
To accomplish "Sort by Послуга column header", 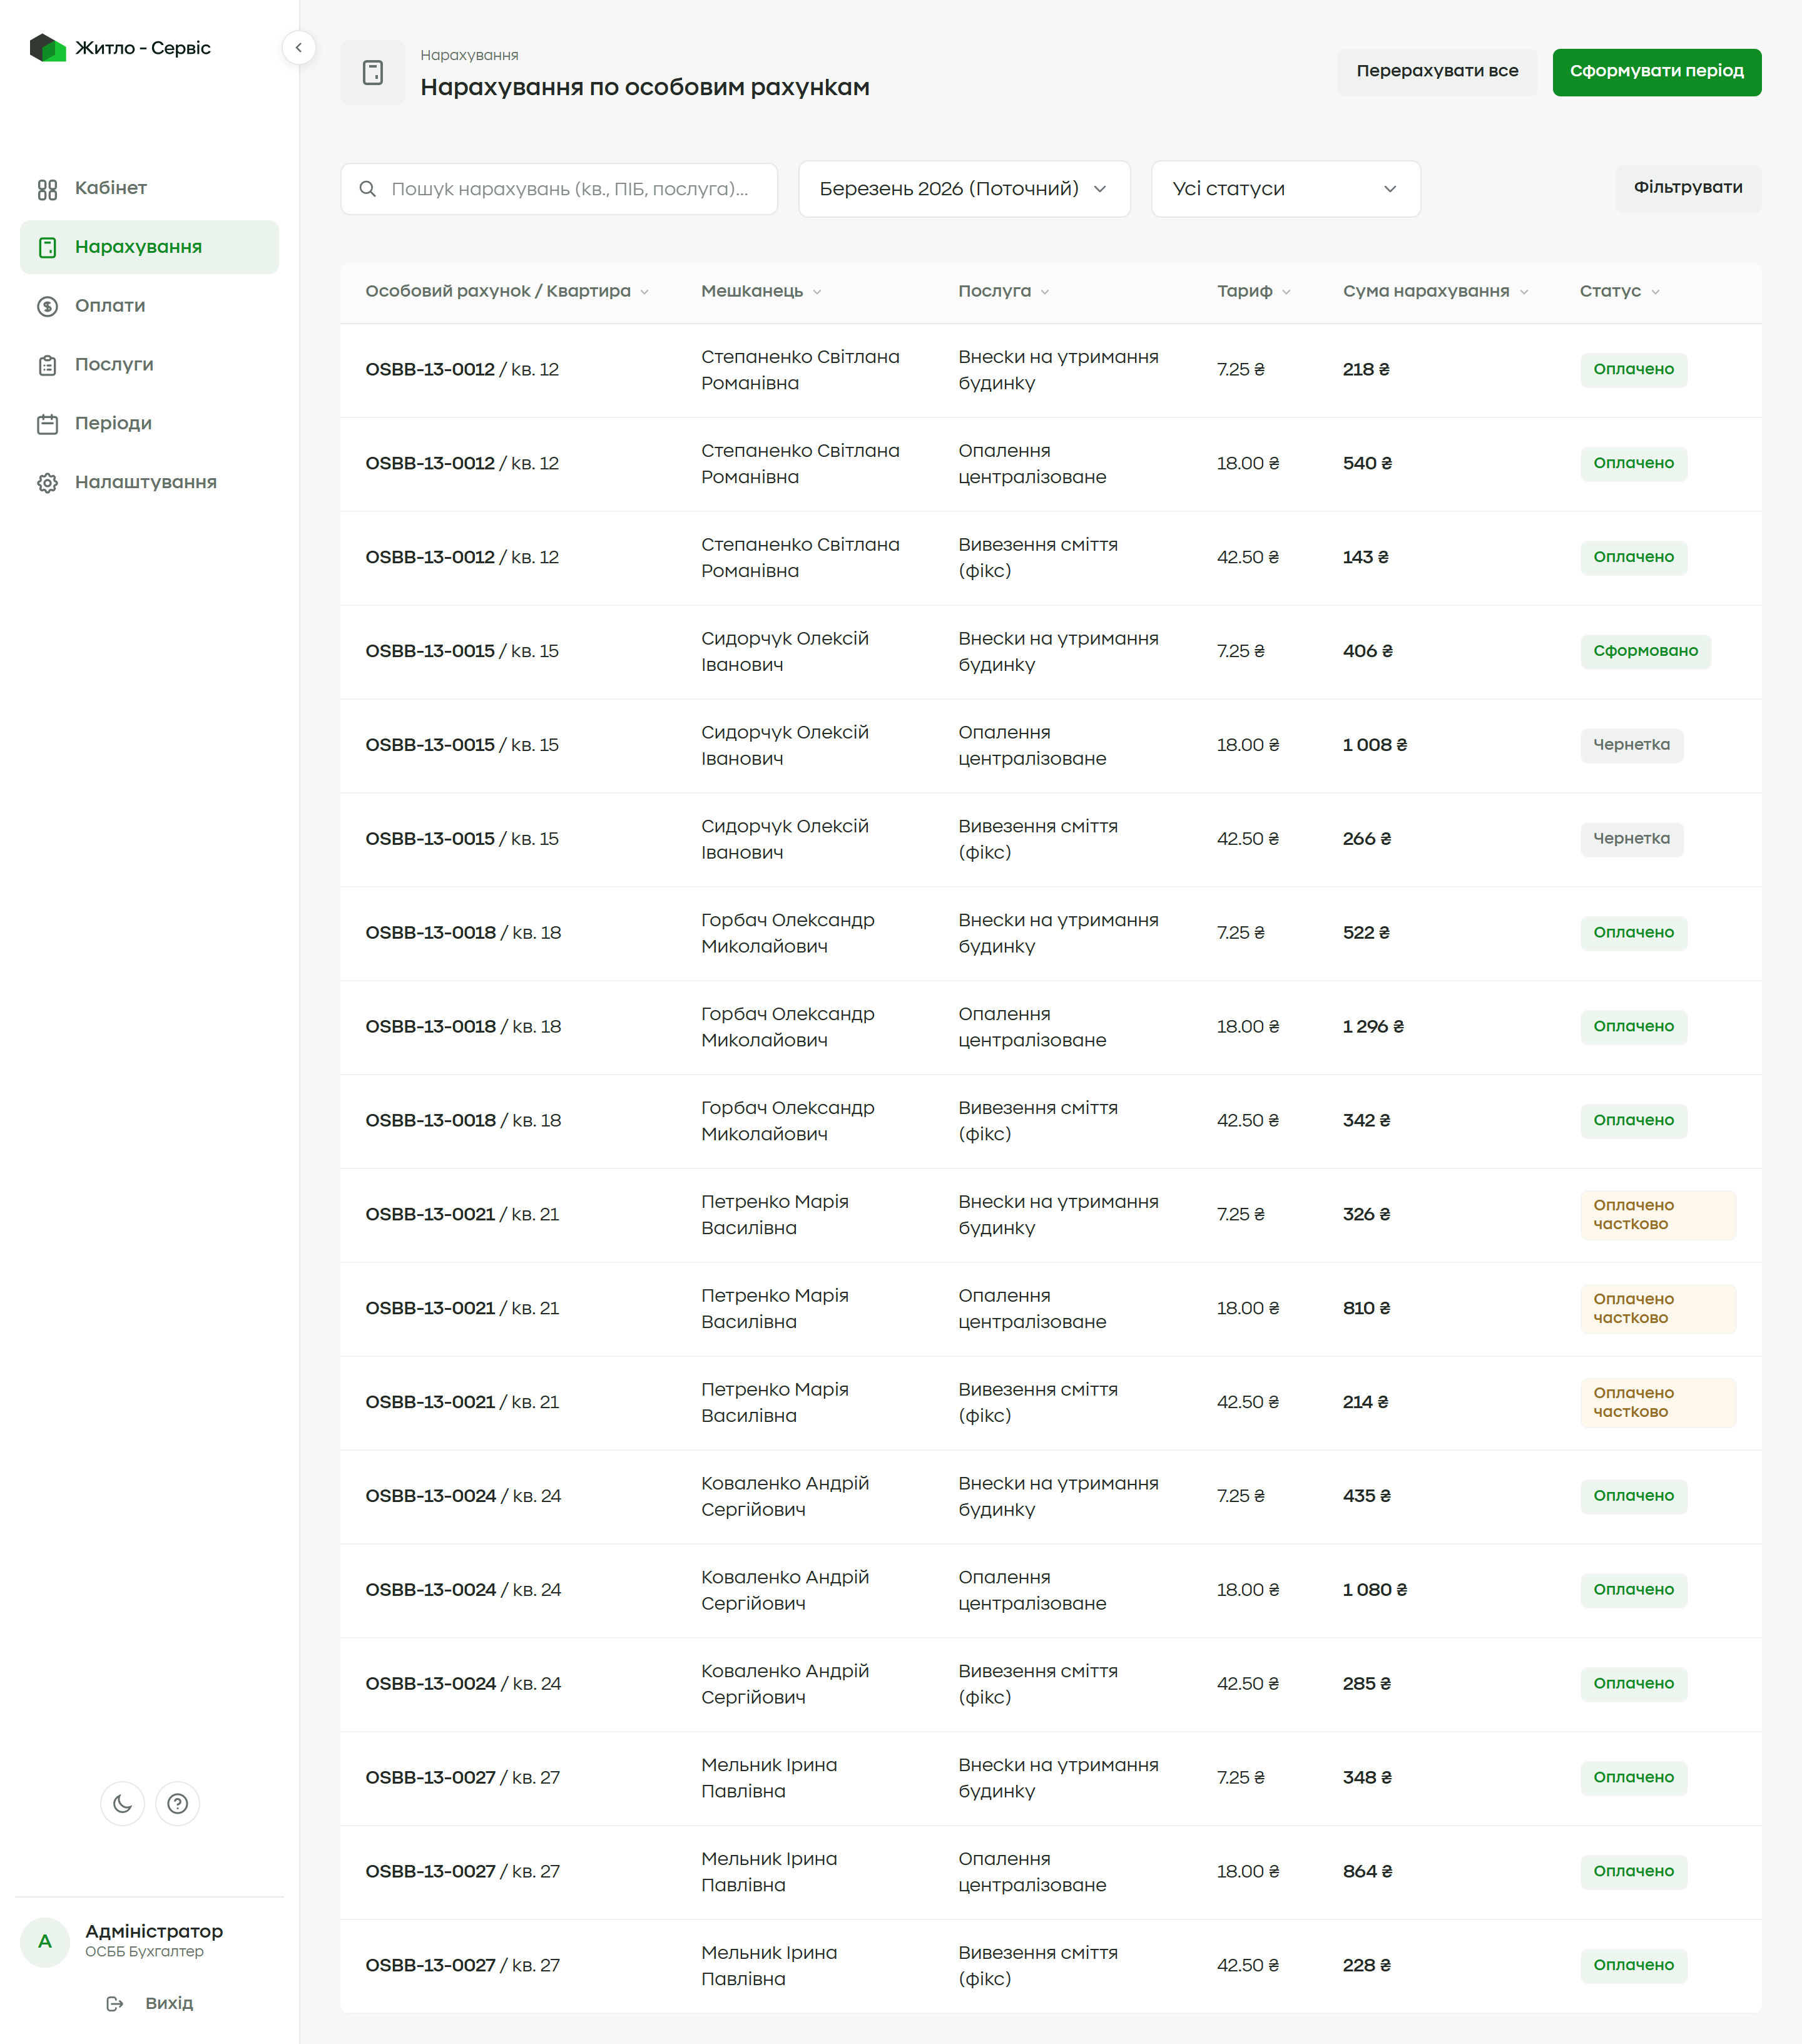I will pyautogui.click(x=1003, y=291).
